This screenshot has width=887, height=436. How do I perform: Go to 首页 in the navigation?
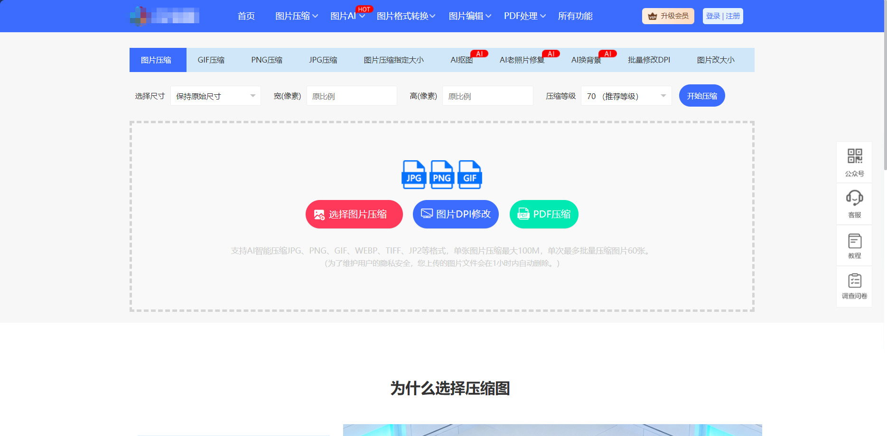246,16
